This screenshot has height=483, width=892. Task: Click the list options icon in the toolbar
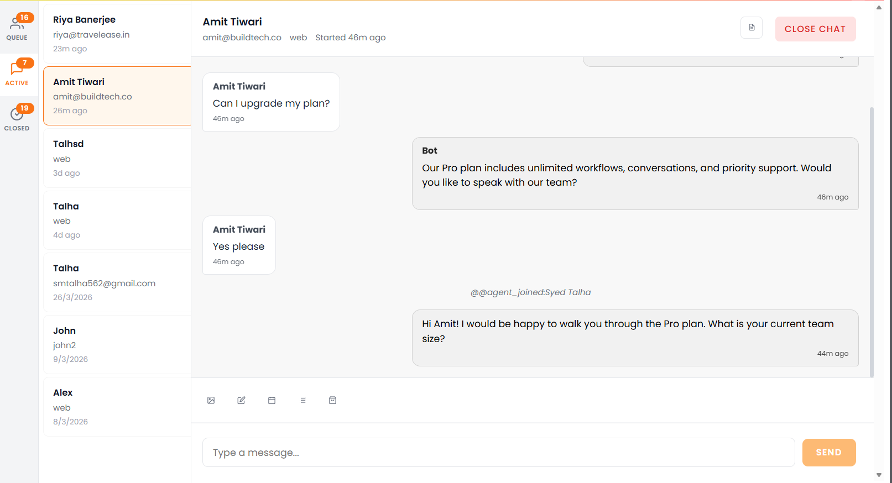point(303,400)
